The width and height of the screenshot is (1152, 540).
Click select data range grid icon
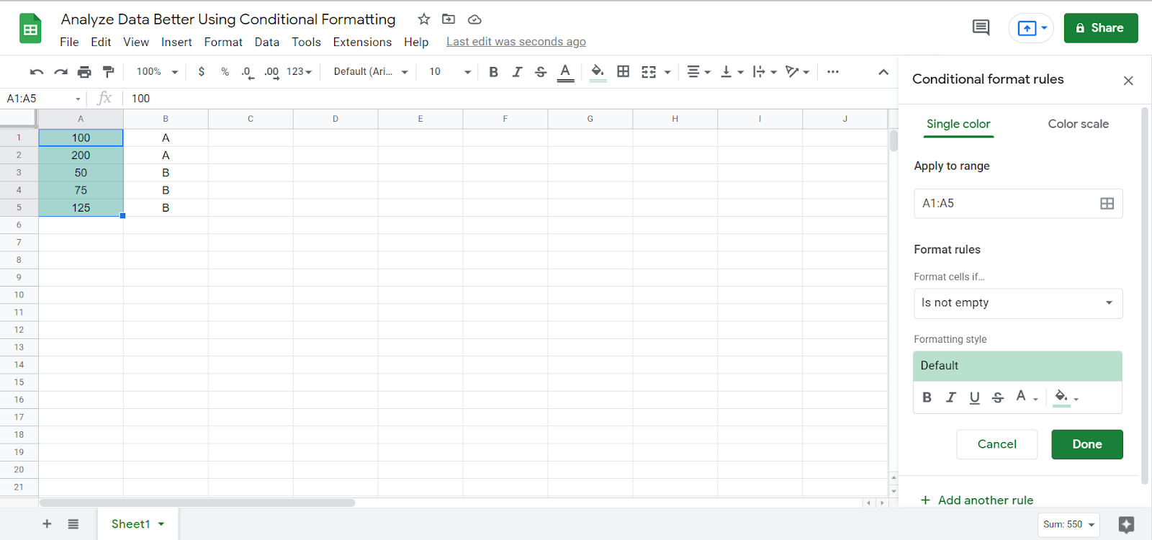coord(1107,204)
